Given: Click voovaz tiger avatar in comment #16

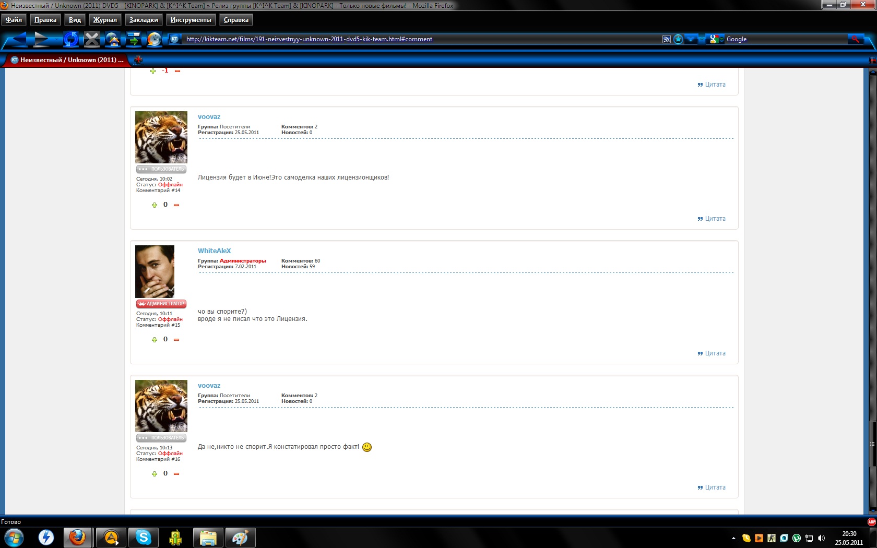Looking at the screenshot, I should pyautogui.click(x=161, y=406).
